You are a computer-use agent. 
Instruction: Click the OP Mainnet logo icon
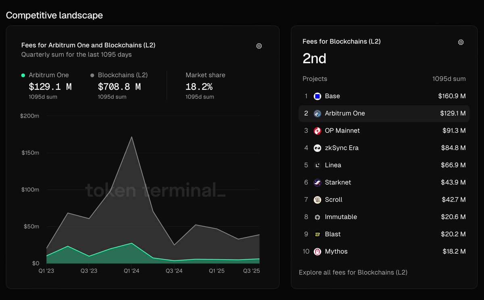[317, 131]
